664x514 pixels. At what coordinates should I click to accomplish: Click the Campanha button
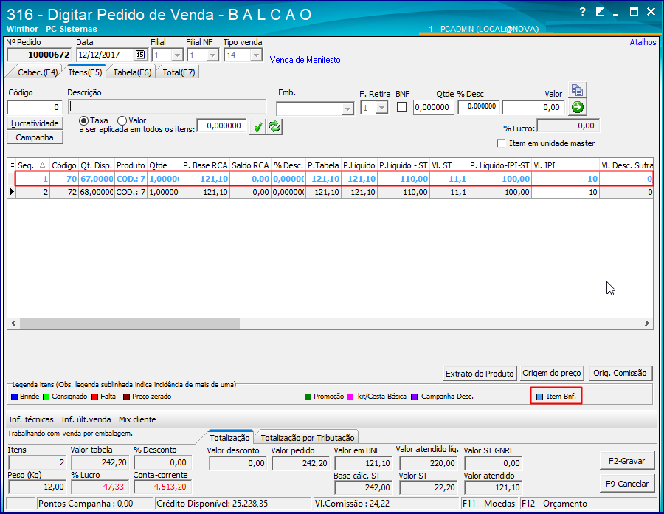pyautogui.click(x=35, y=137)
